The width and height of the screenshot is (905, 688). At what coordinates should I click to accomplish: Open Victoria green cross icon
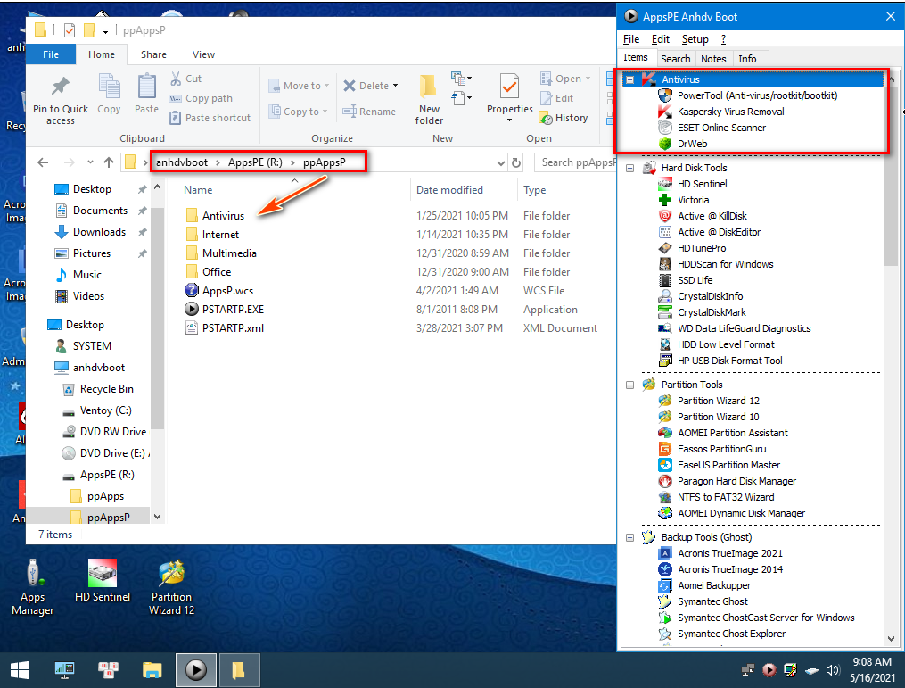tap(665, 200)
